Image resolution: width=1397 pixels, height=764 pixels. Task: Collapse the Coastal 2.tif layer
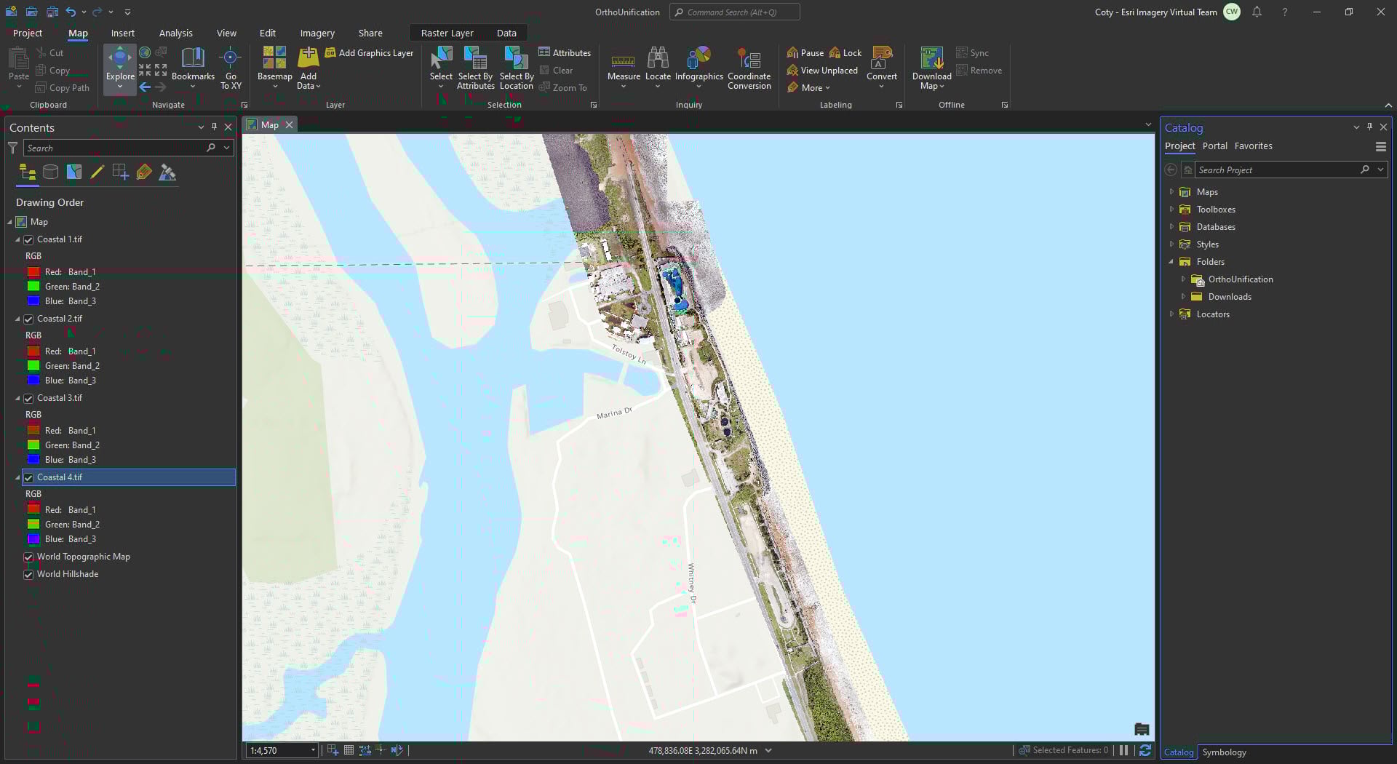click(x=17, y=319)
